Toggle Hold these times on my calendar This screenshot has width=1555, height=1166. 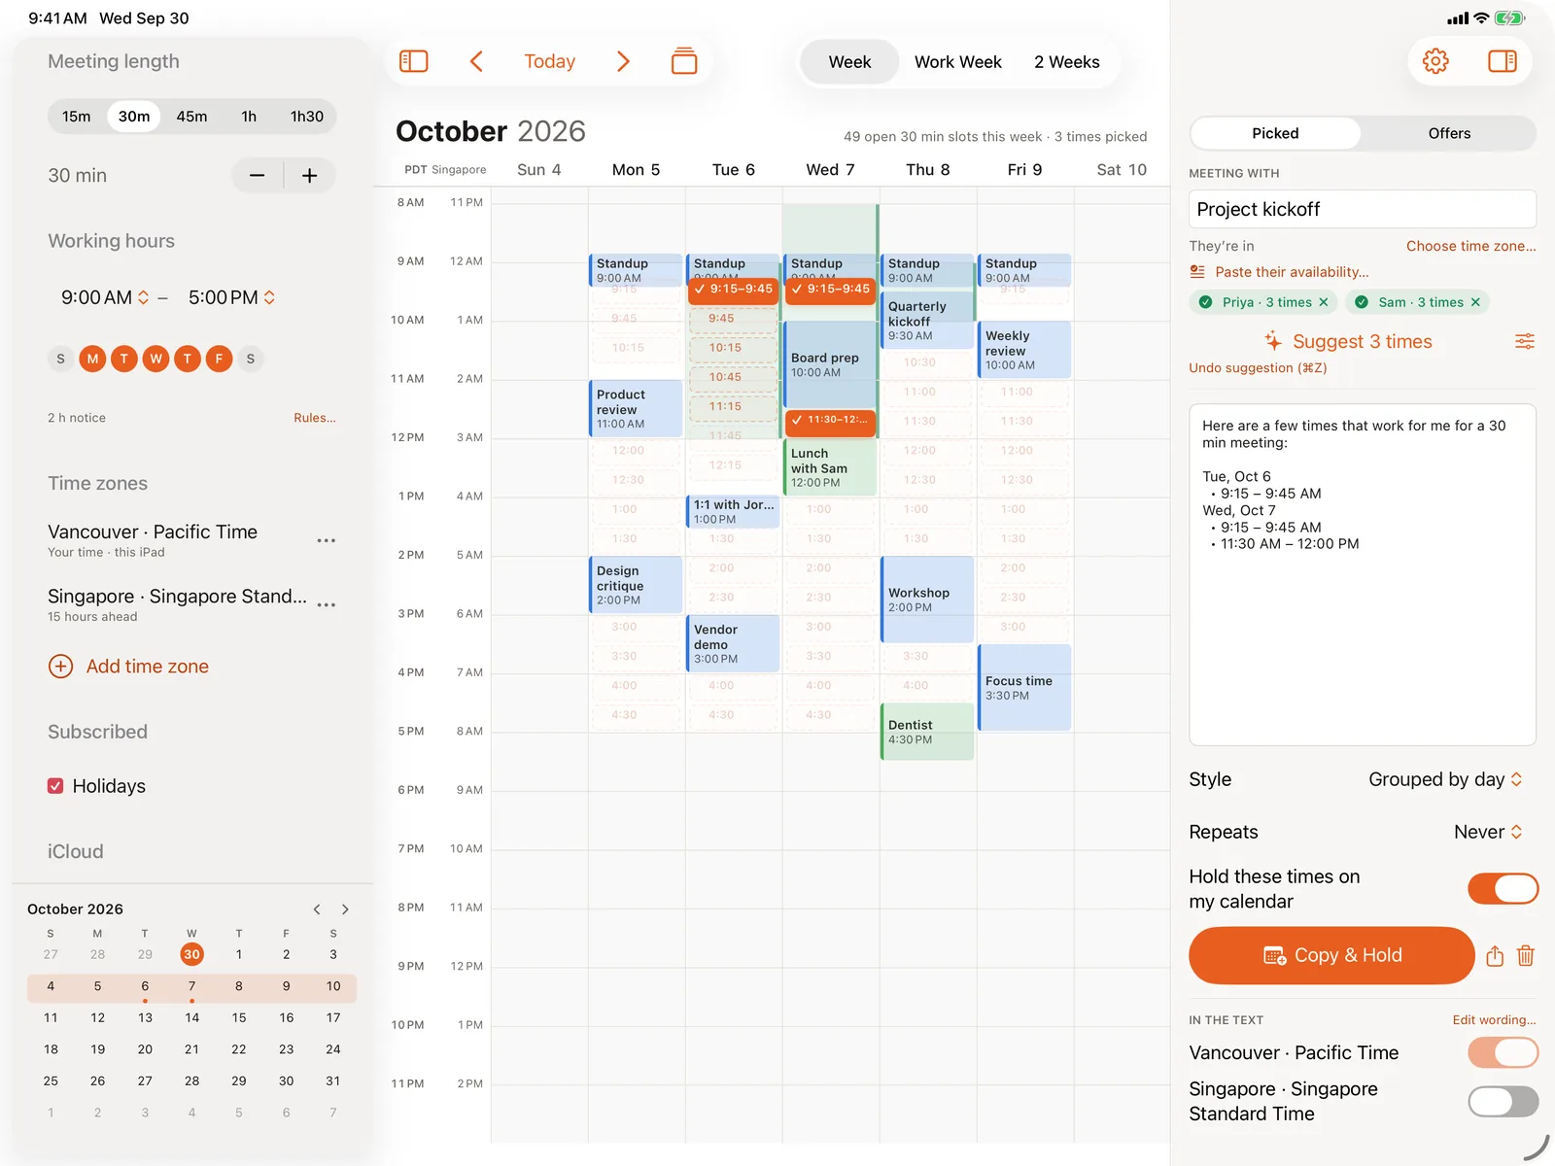pyautogui.click(x=1503, y=888)
